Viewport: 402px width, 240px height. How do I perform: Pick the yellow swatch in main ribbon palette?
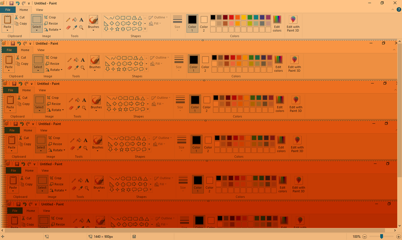pos(244,17)
